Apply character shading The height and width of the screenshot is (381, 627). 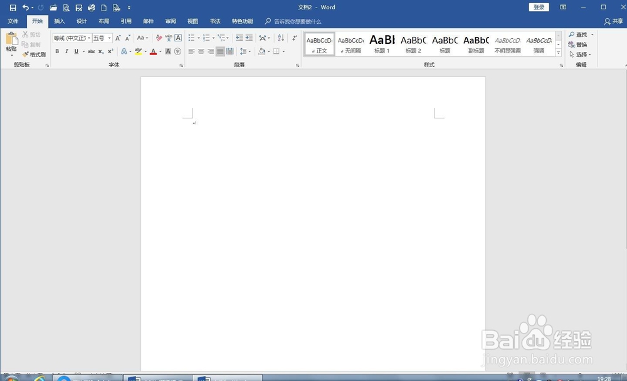click(x=168, y=51)
